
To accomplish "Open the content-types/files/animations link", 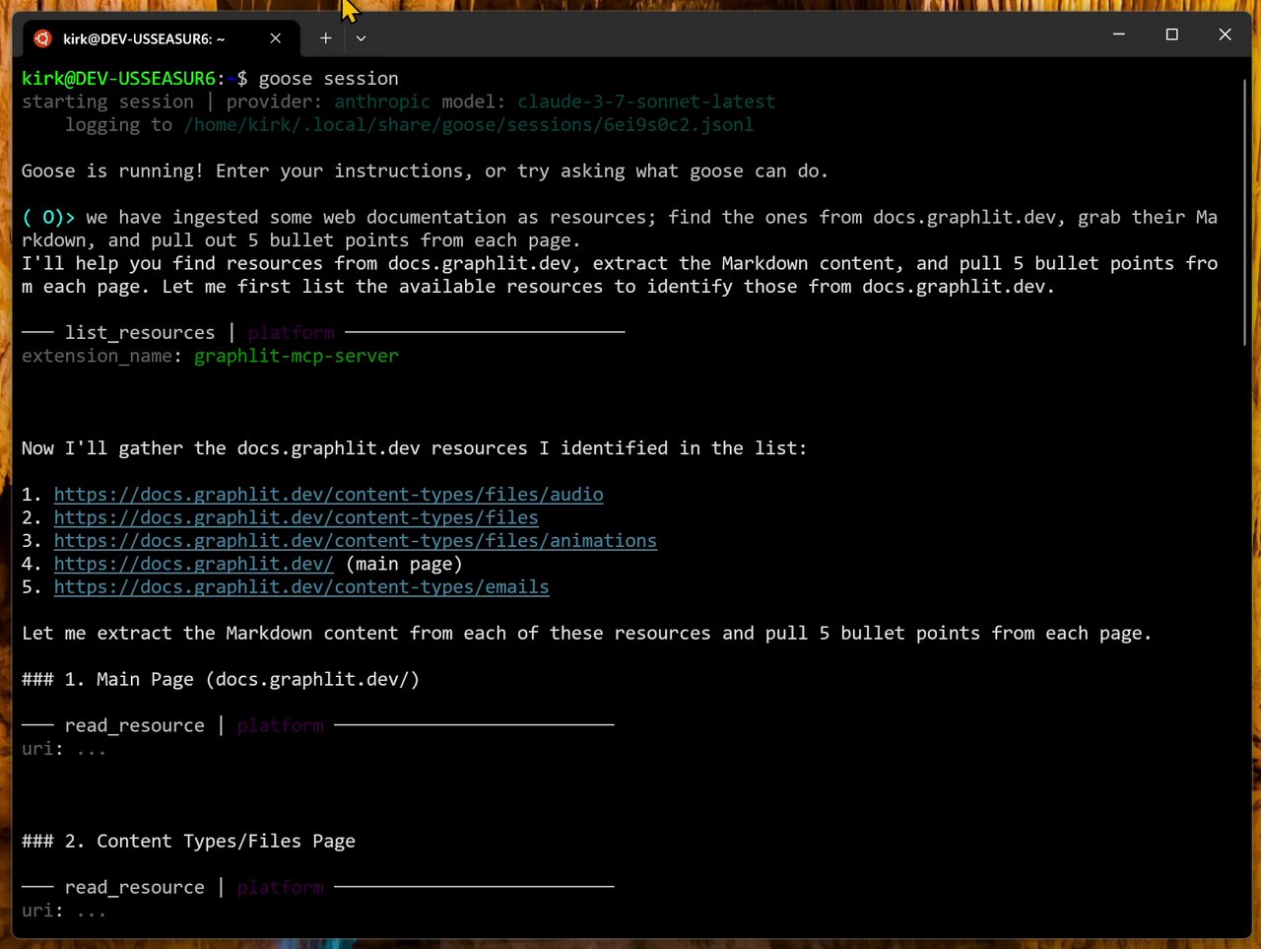I will pos(355,541).
